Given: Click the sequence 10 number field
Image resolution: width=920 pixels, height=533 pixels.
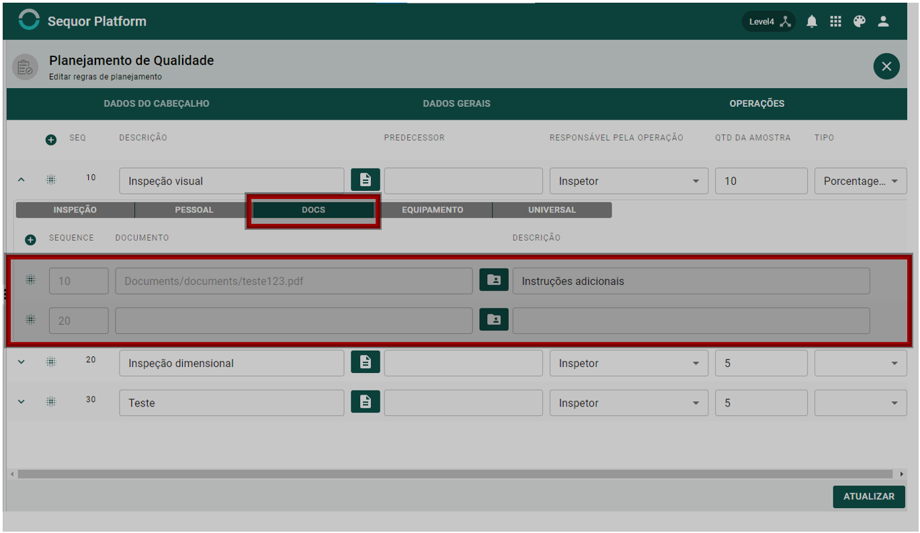Looking at the screenshot, I should [x=79, y=281].
